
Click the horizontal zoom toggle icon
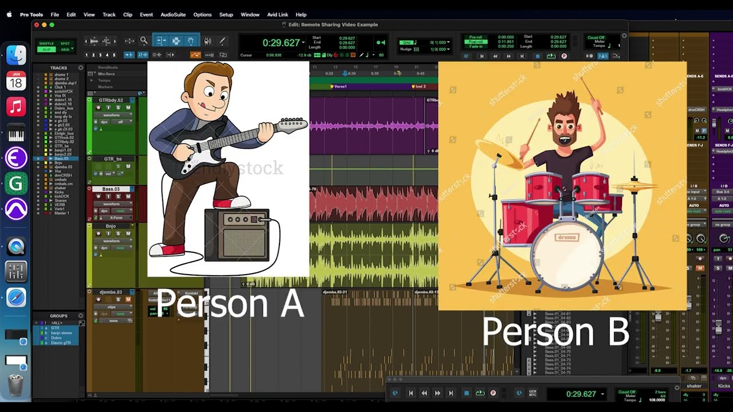(x=129, y=41)
